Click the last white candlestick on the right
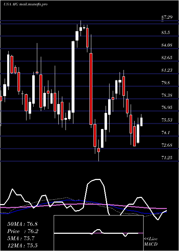This screenshot has height=251, width=179. tap(141, 122)
